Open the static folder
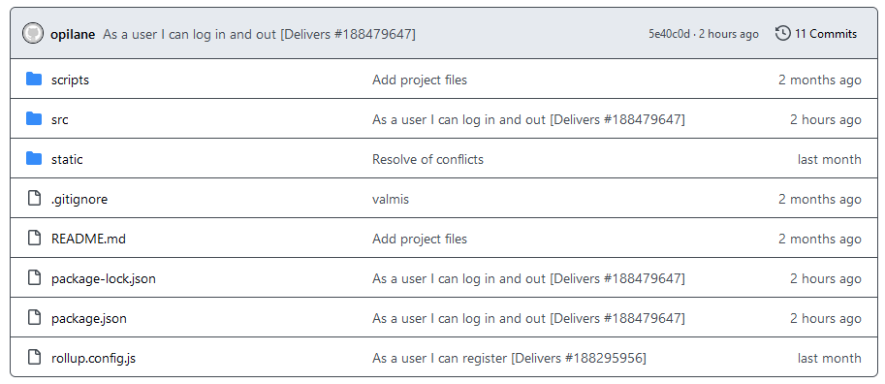 click(67, 159)
